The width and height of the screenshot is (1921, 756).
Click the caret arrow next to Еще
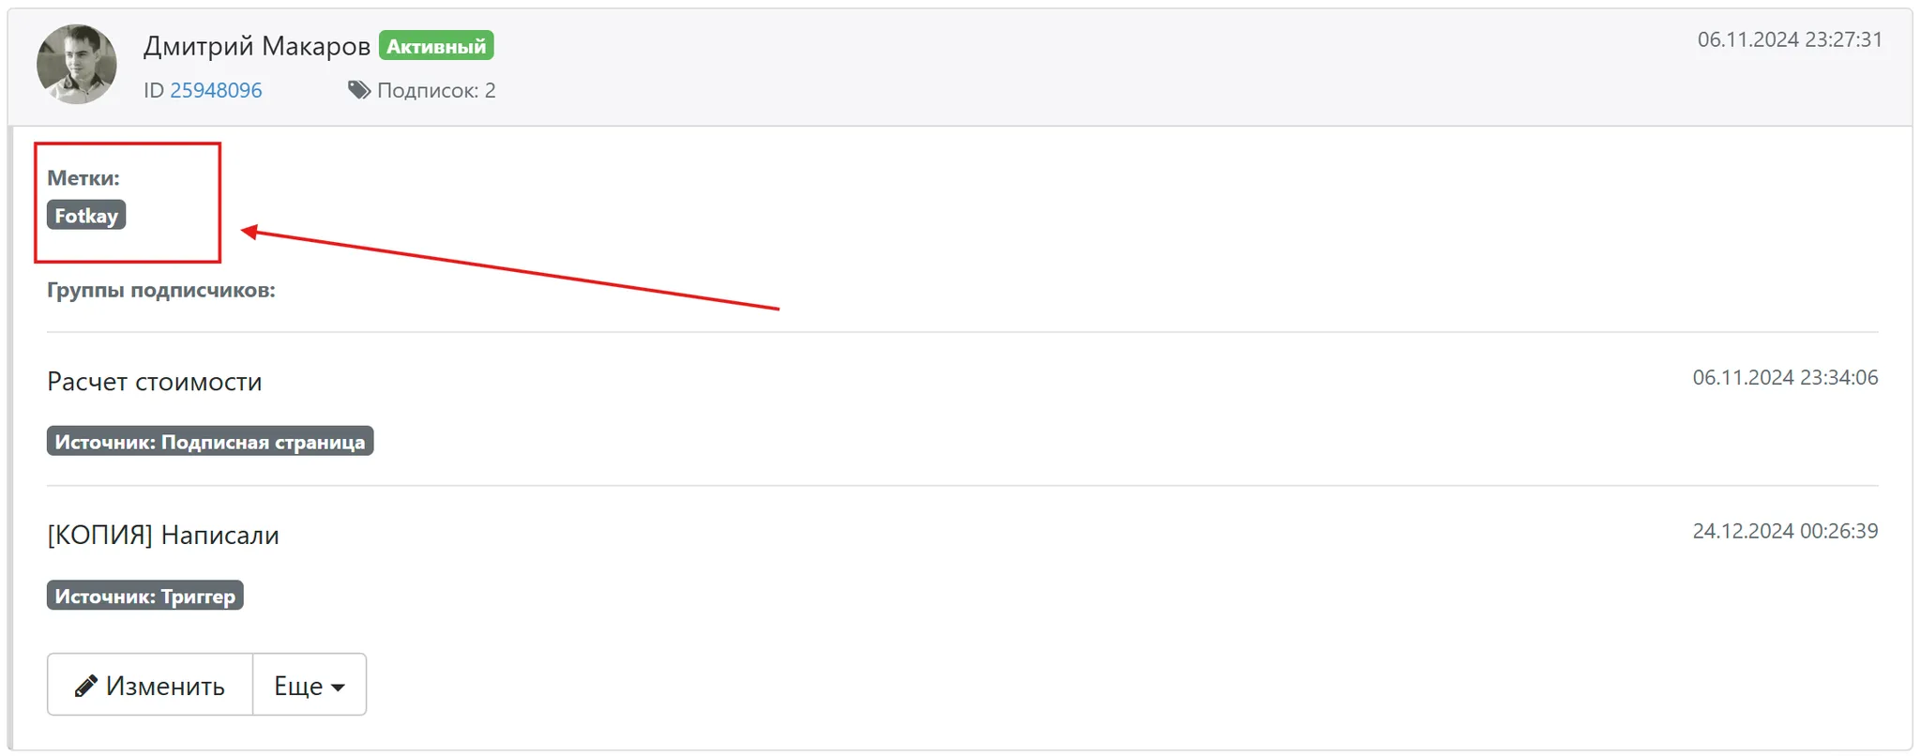338,688
